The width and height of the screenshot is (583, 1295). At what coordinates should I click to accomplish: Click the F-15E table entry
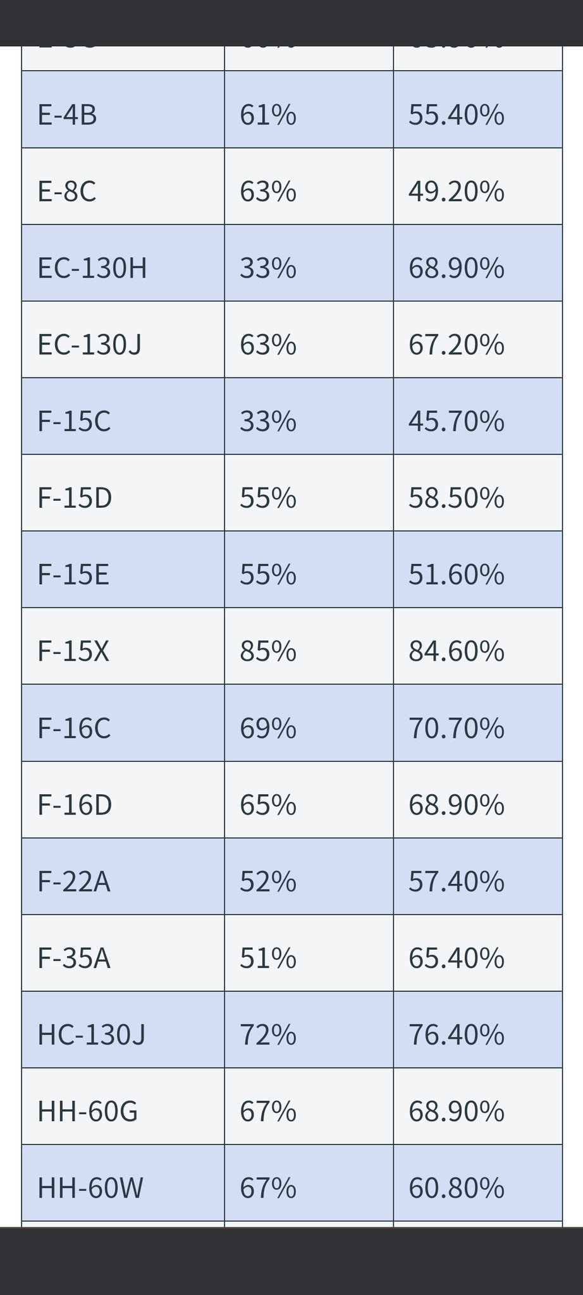click(x=73, y=575)
